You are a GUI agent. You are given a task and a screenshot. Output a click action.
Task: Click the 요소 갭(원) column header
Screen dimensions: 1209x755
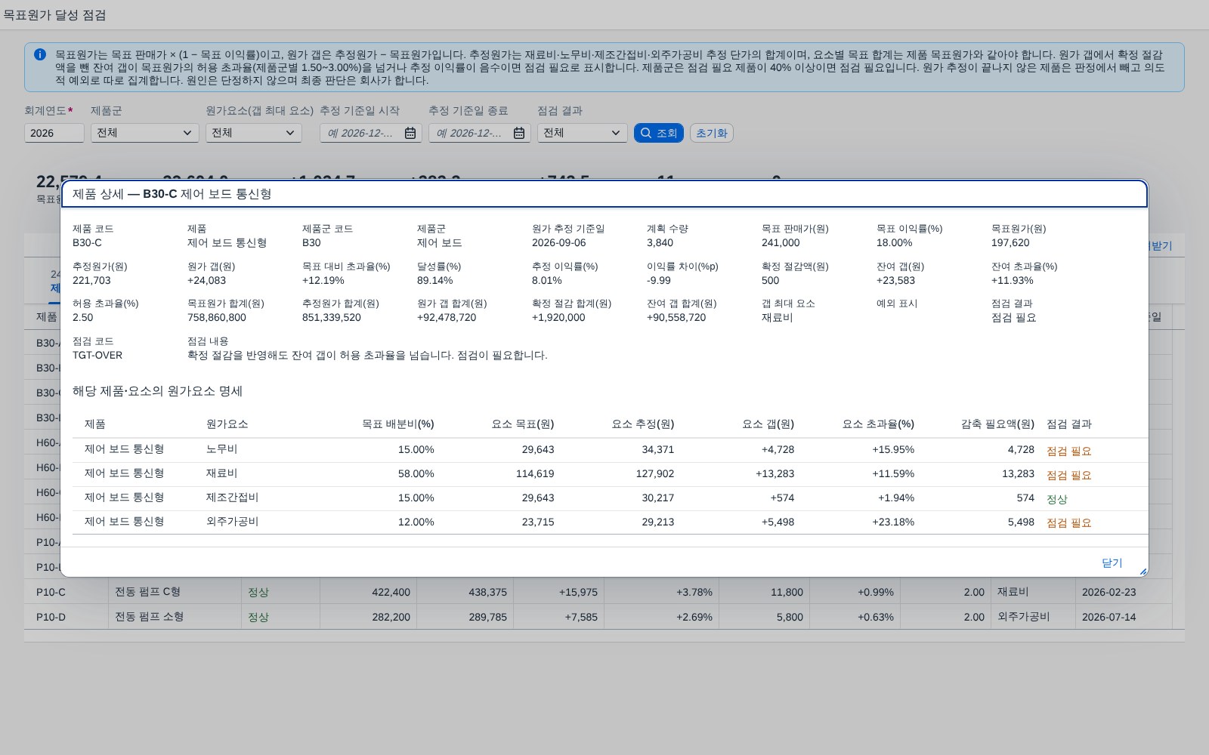click(768, 424)
